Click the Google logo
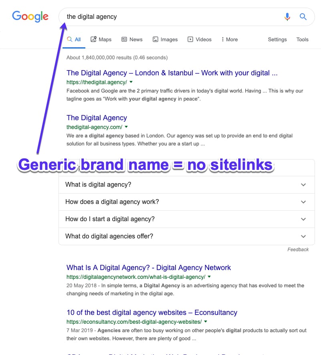321x355 pixels. (30, 16)
